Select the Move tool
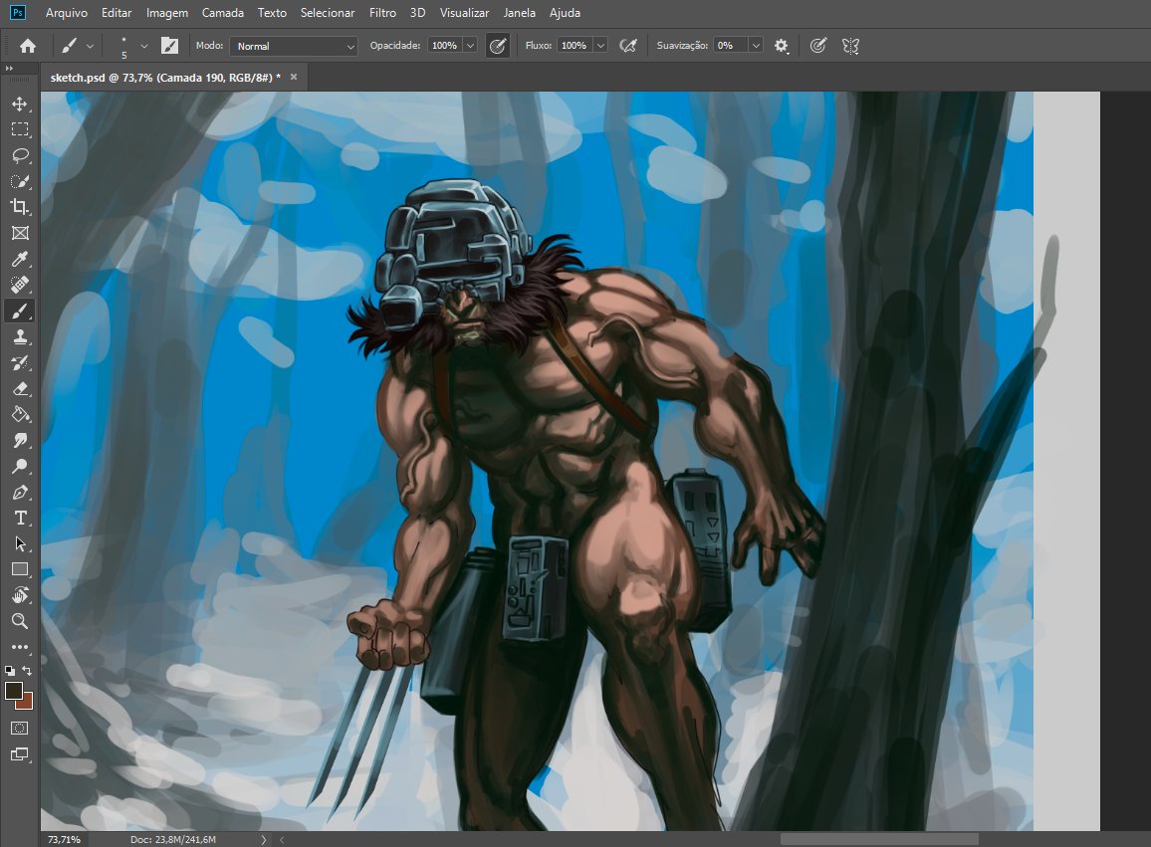1151x847 pixels. click(x=20, y=104)
